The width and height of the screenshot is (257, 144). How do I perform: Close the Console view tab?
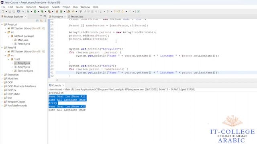click(63, 85)
